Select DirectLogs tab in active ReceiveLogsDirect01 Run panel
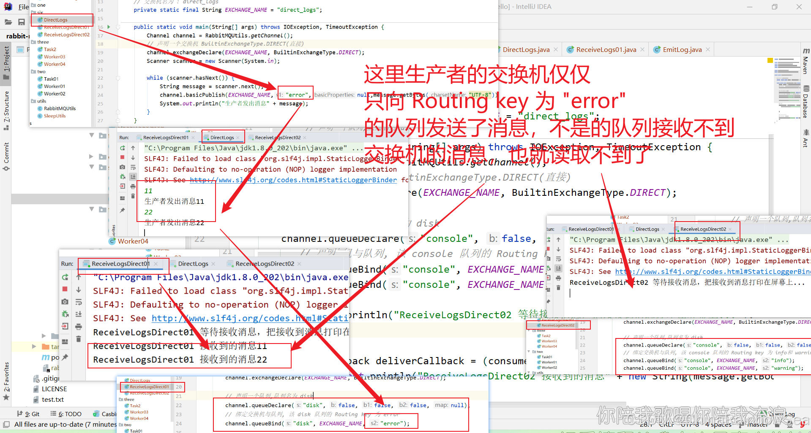Image resolution: width=811 pixels, height=433 pixels. point(193,264)
